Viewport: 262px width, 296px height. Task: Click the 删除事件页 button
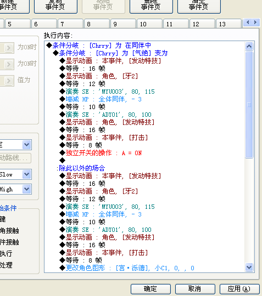pos(151,7)
